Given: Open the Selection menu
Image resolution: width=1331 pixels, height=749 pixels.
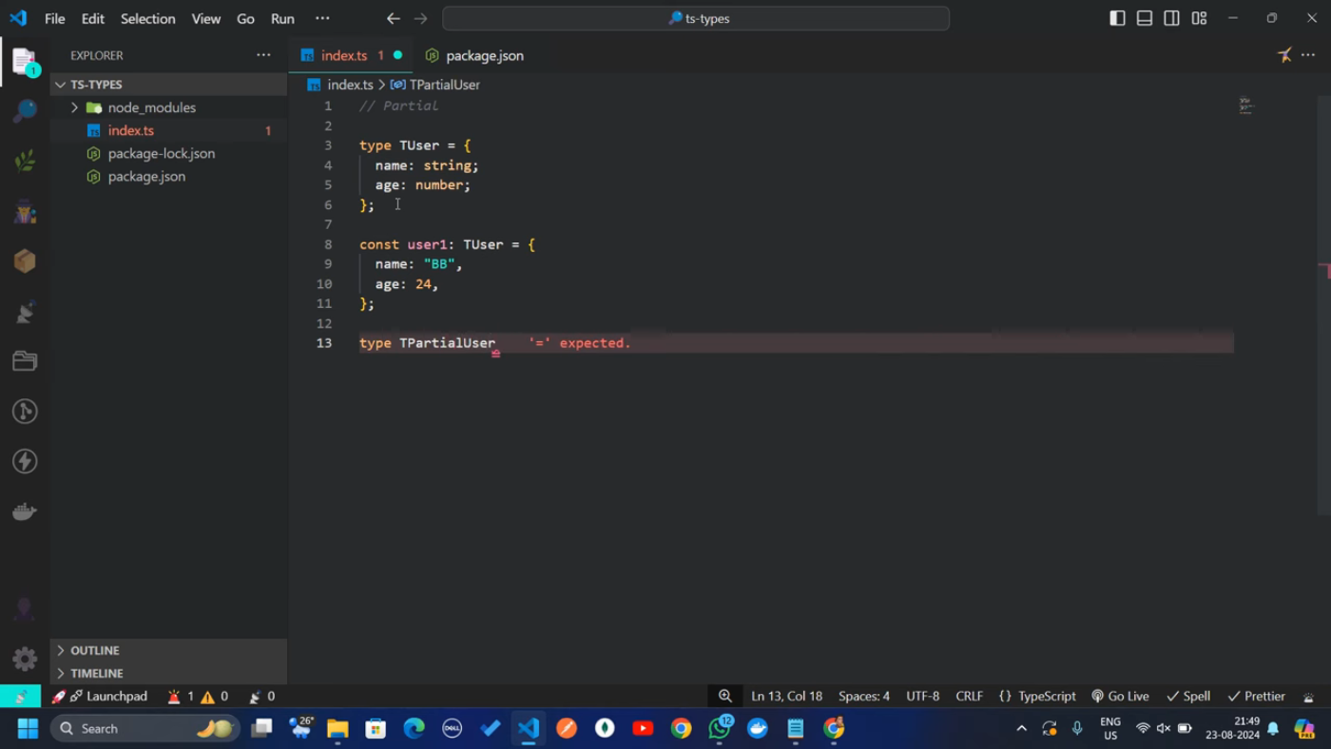Looking at the screenshot, I should pos(148,18).
